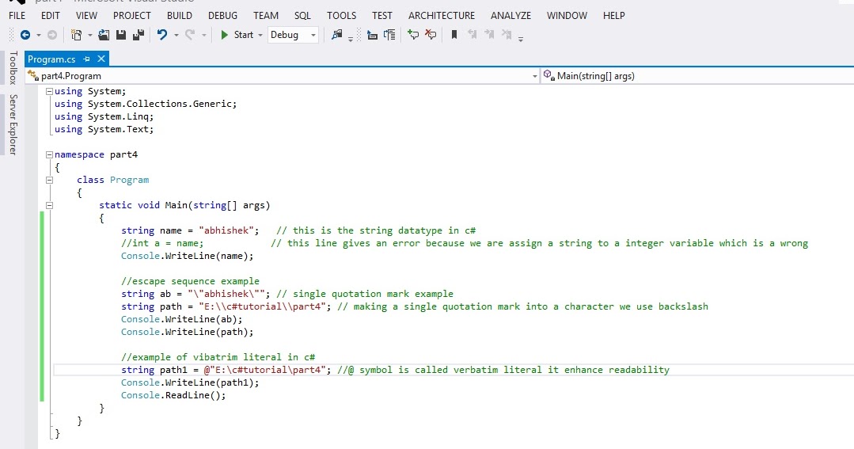Collapse the using directives region
The height and width of the screenshot is (449, 854).
(50, 92)
